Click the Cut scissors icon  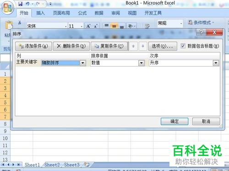click(20, 23)
